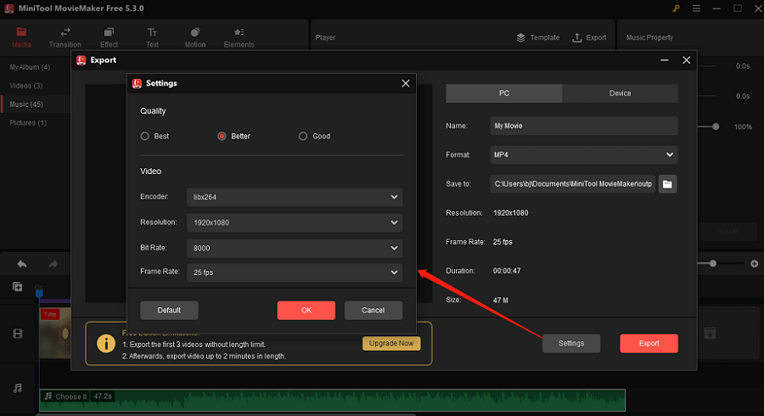Close the Export window
764x416 pixels.
coord(686,60)
